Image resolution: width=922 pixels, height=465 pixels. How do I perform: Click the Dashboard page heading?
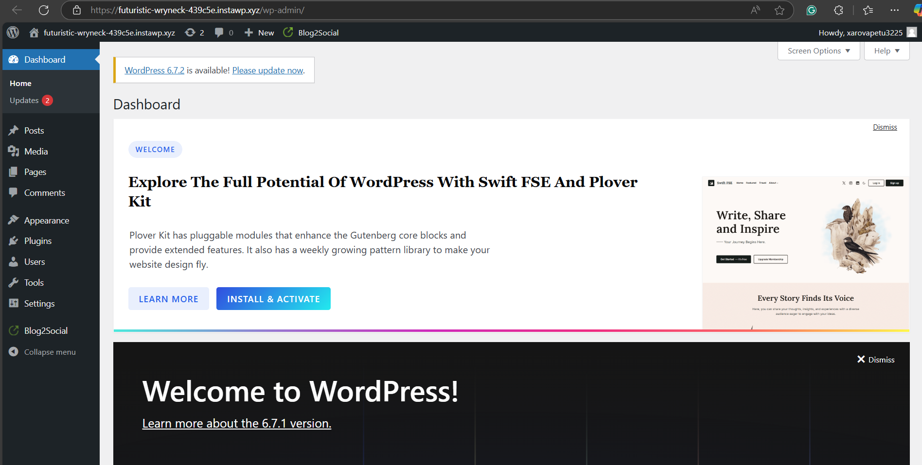tap(147, 104)
